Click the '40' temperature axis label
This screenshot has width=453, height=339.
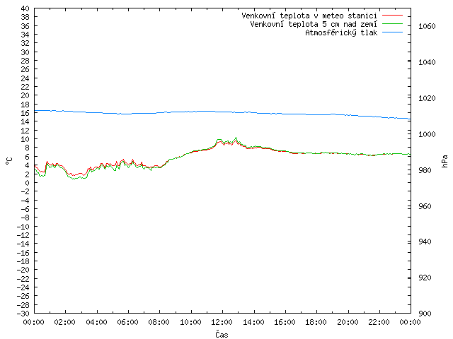pos(25,8)
